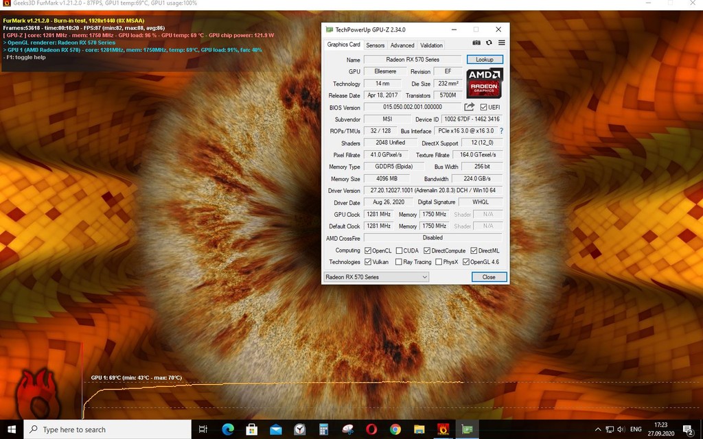This screenshot has height=439, width=703.
Task: Toggle the OpenGL 4.6 checkbox
Action: click(466, 261)
